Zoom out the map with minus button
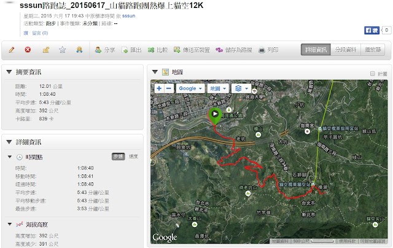The width and height of the screenshot is (393, 248). [169, 88]
